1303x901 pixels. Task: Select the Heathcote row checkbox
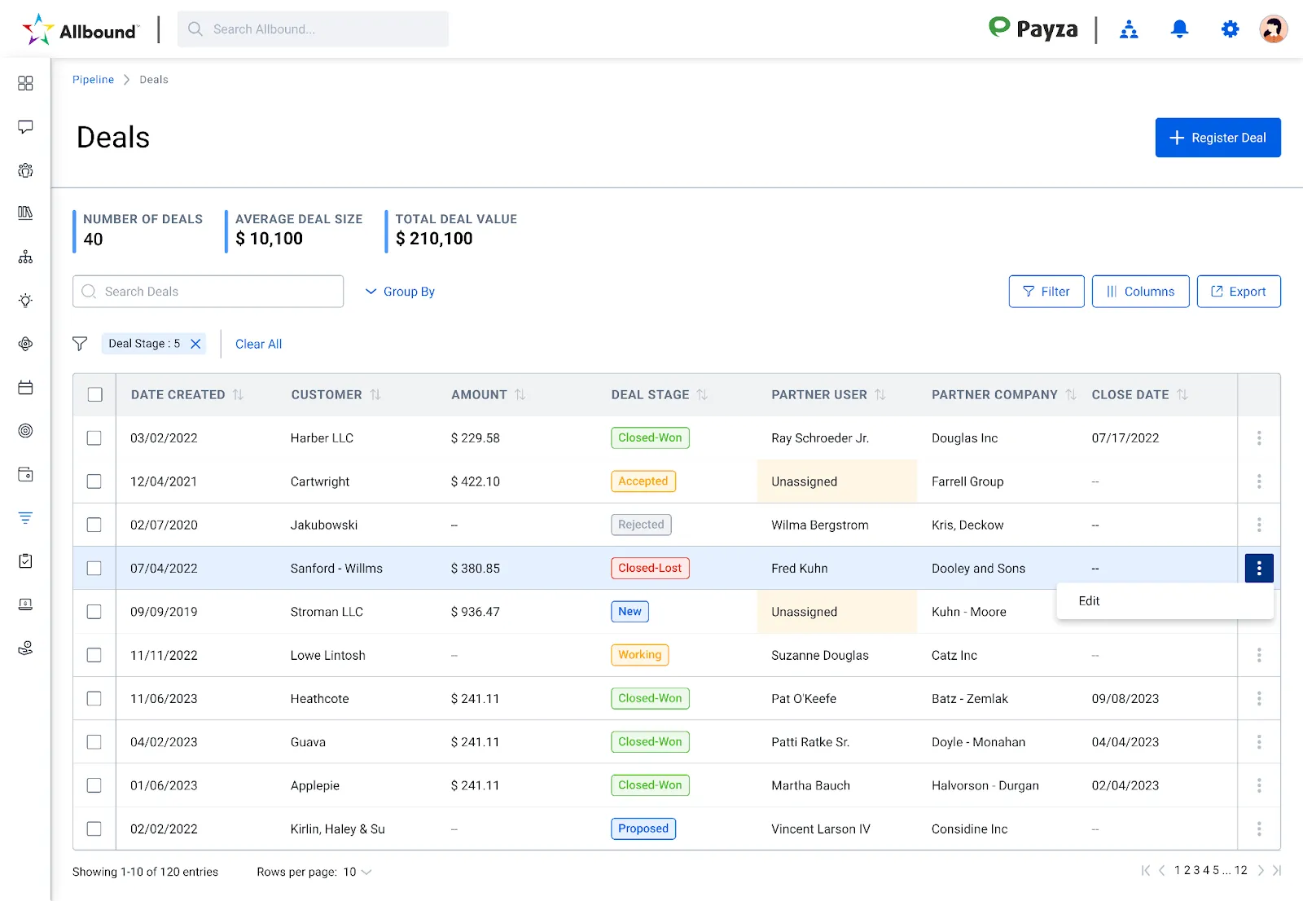94,698
